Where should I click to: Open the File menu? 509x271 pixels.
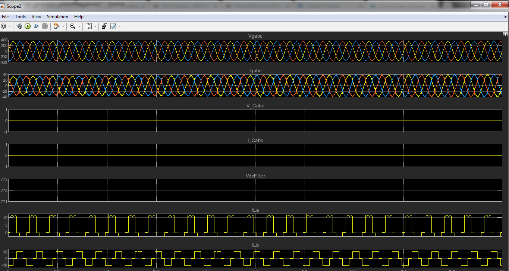[5, 17]
